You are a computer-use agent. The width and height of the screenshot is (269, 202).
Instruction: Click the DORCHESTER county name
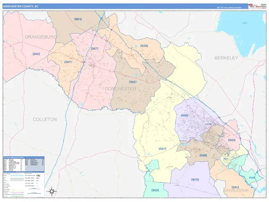[x=121, y=89]
